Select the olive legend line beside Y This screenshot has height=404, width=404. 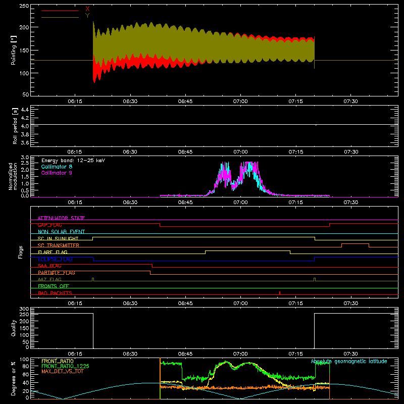[x=60, y=18]
